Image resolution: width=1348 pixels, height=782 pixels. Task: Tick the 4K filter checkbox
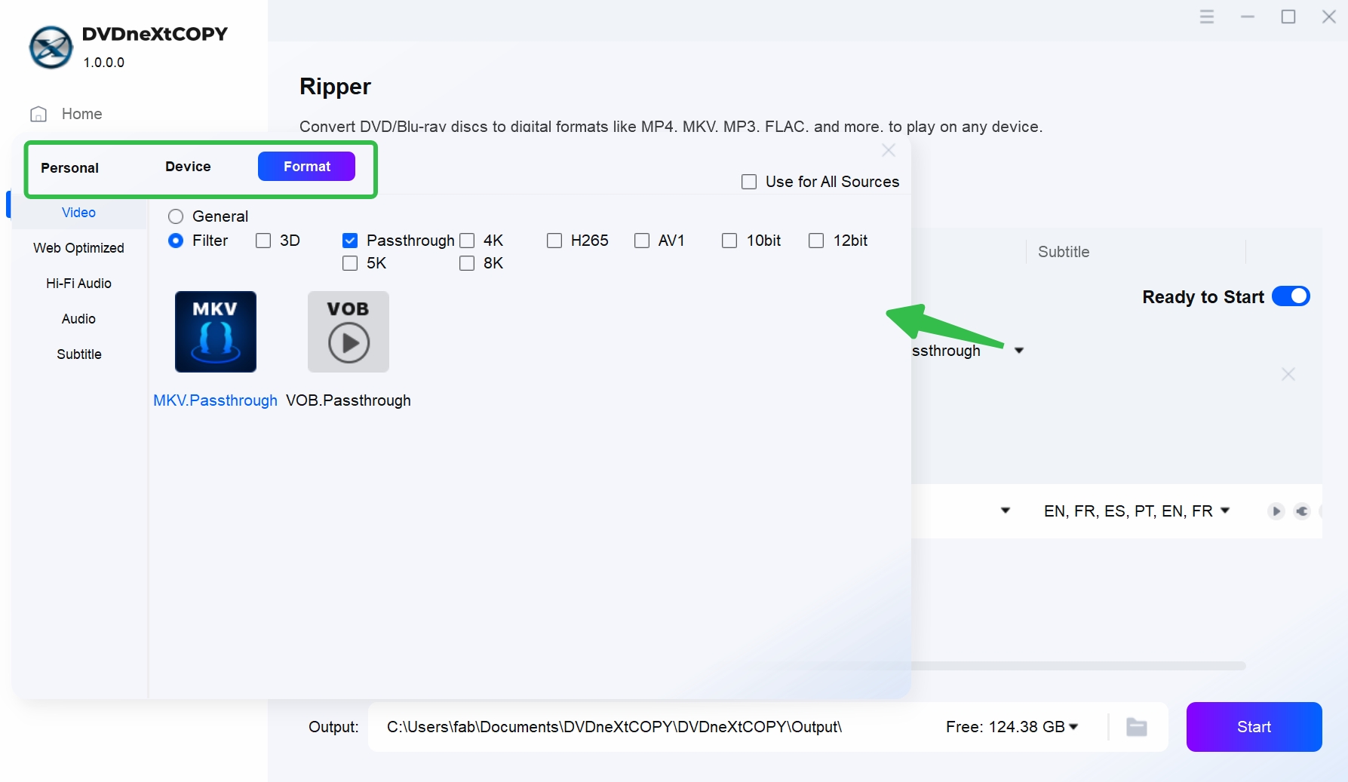tap(467, 241)
